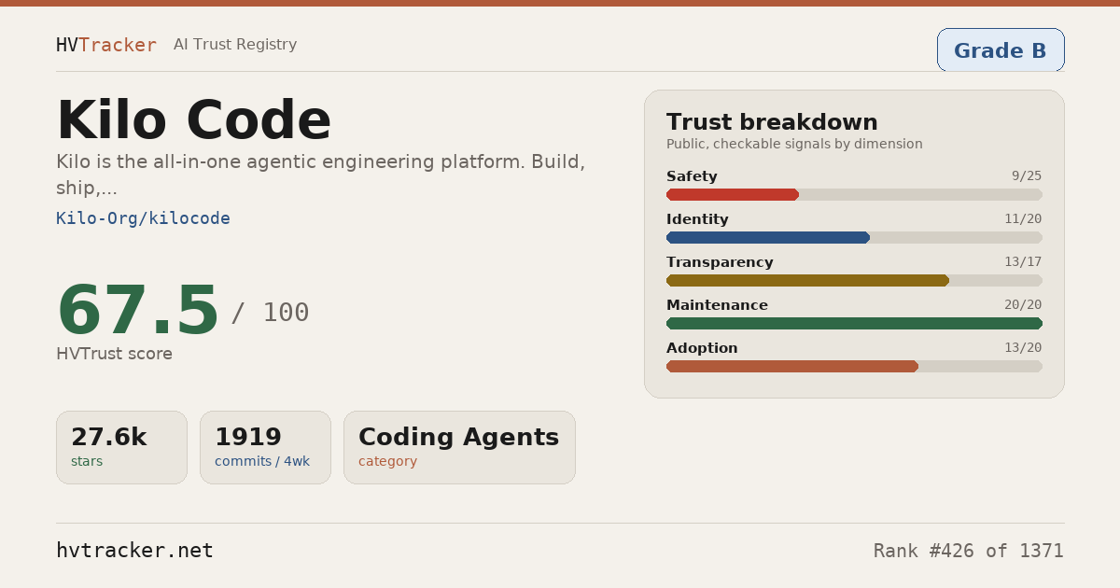The width and height of the screenshot is (1120, 588).
Task: Click the '/ 100' score denominator
Action: 270,313
